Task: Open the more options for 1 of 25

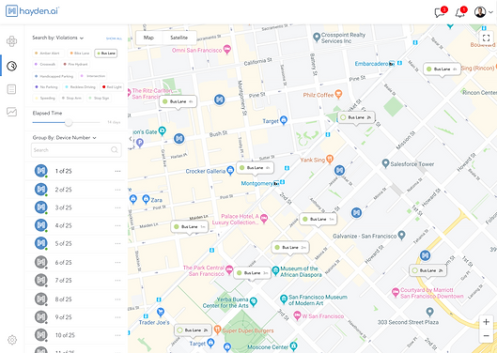Action: [118, 171]
